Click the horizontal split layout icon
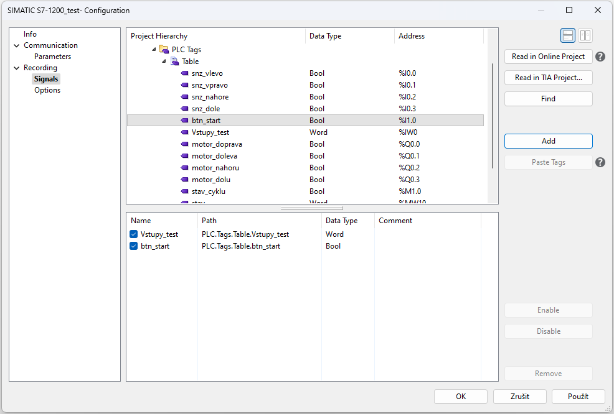Screen dimensions: 614x414 tap(567, 35)
